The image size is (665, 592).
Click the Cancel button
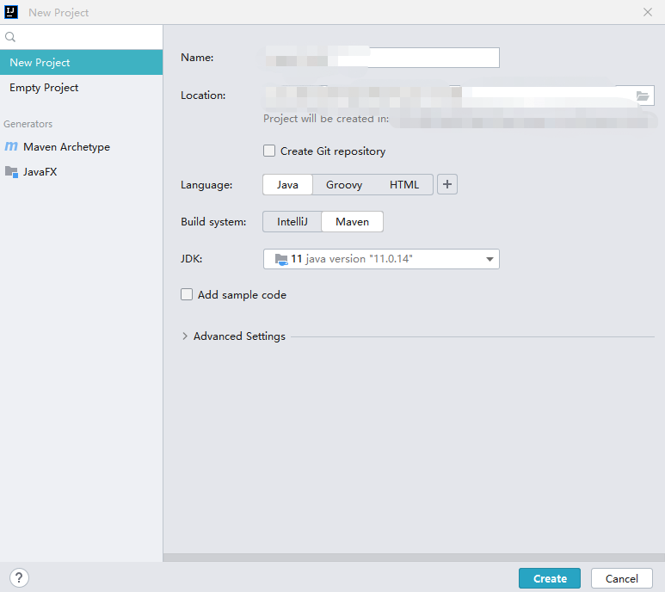pyautogui.click(x=622, y=578)
